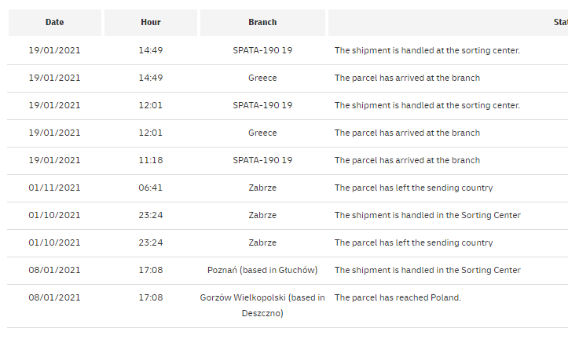
Task: Click the 06:41 hour cell
Action: (151, 188)
